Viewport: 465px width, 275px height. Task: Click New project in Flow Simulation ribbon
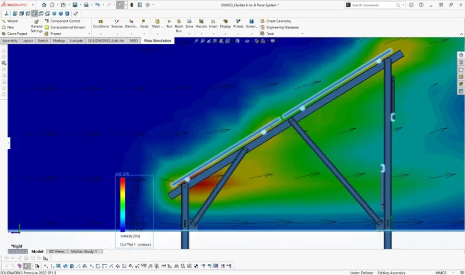tap(8, 27)
